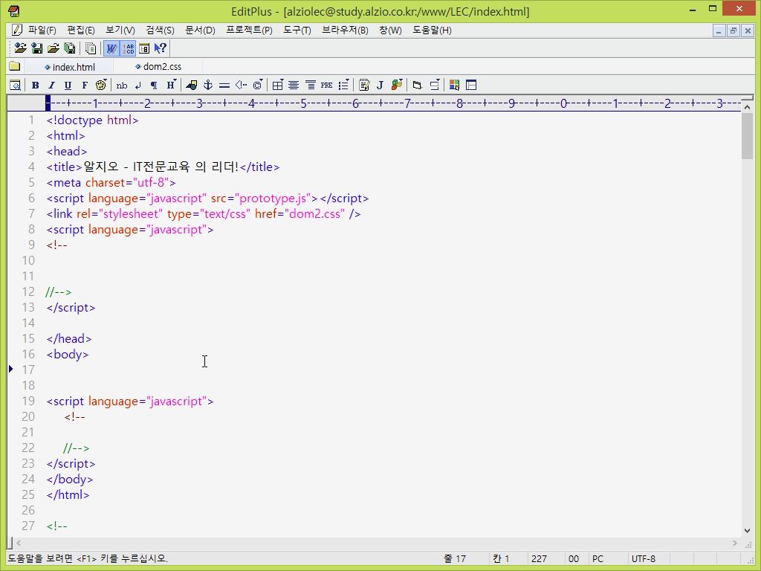Open the 편집(E) menu
The image size is (761, 571).
pos(80,30)
